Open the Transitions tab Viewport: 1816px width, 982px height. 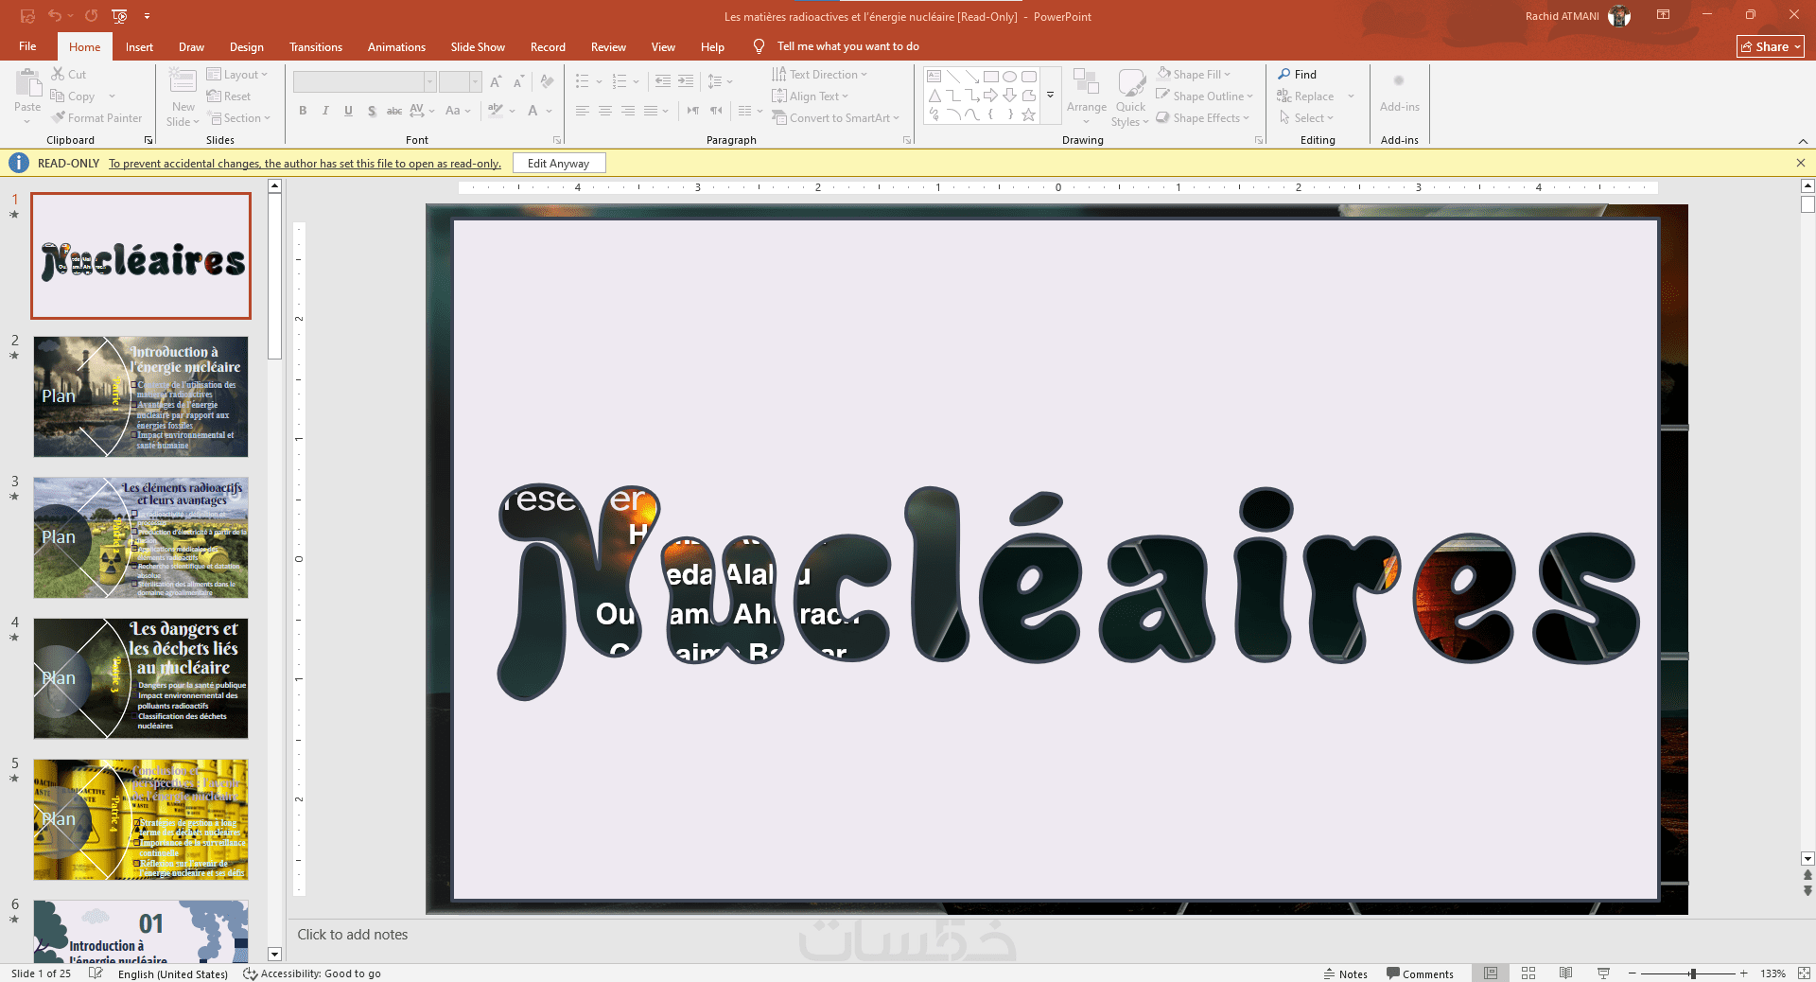[x=316, y=46]
